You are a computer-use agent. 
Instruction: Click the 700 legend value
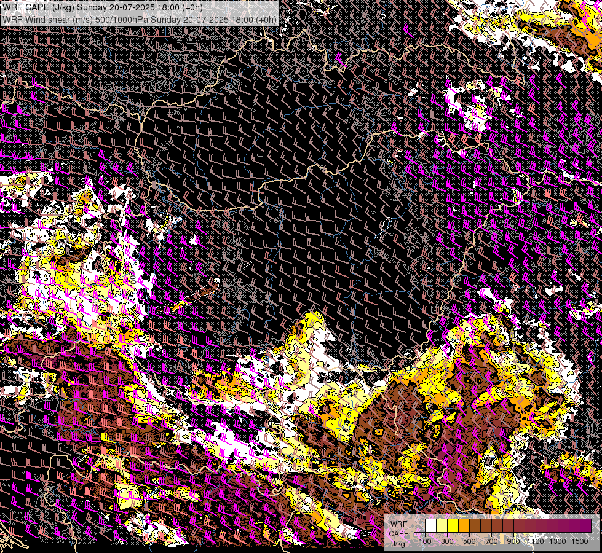[491, 541]
